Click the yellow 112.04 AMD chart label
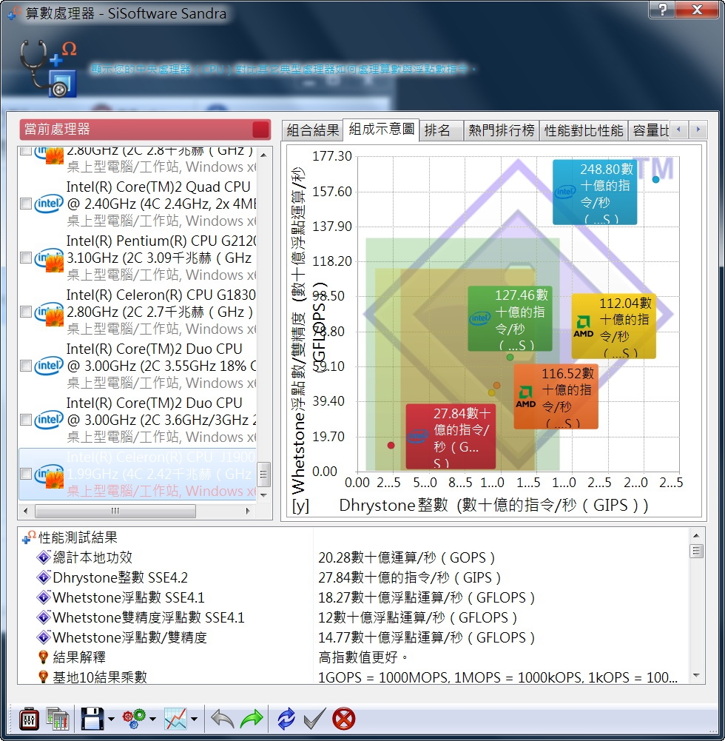Screen dimensions: 725x741 pyautogui.click(x=613, y=326)
